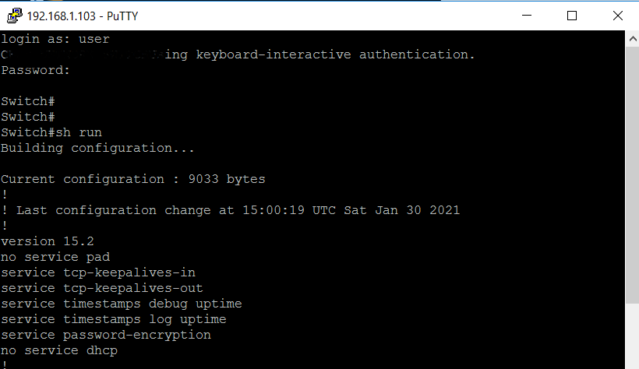
Task: Click the scrollbar track below the thumb
Action: 633,336
